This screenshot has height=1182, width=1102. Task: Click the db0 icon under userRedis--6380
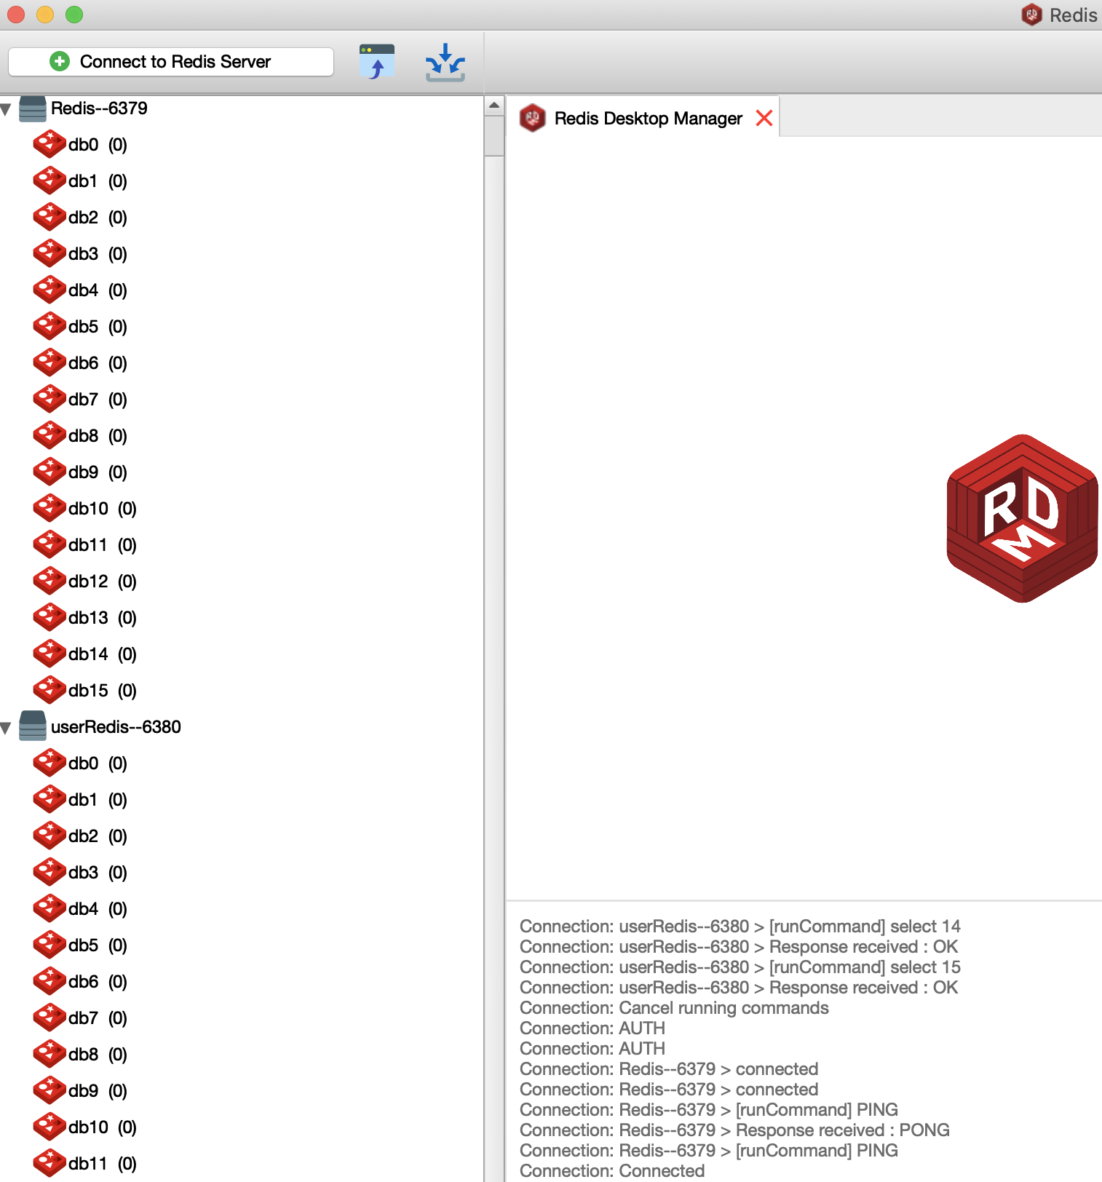tap(49, 763)
